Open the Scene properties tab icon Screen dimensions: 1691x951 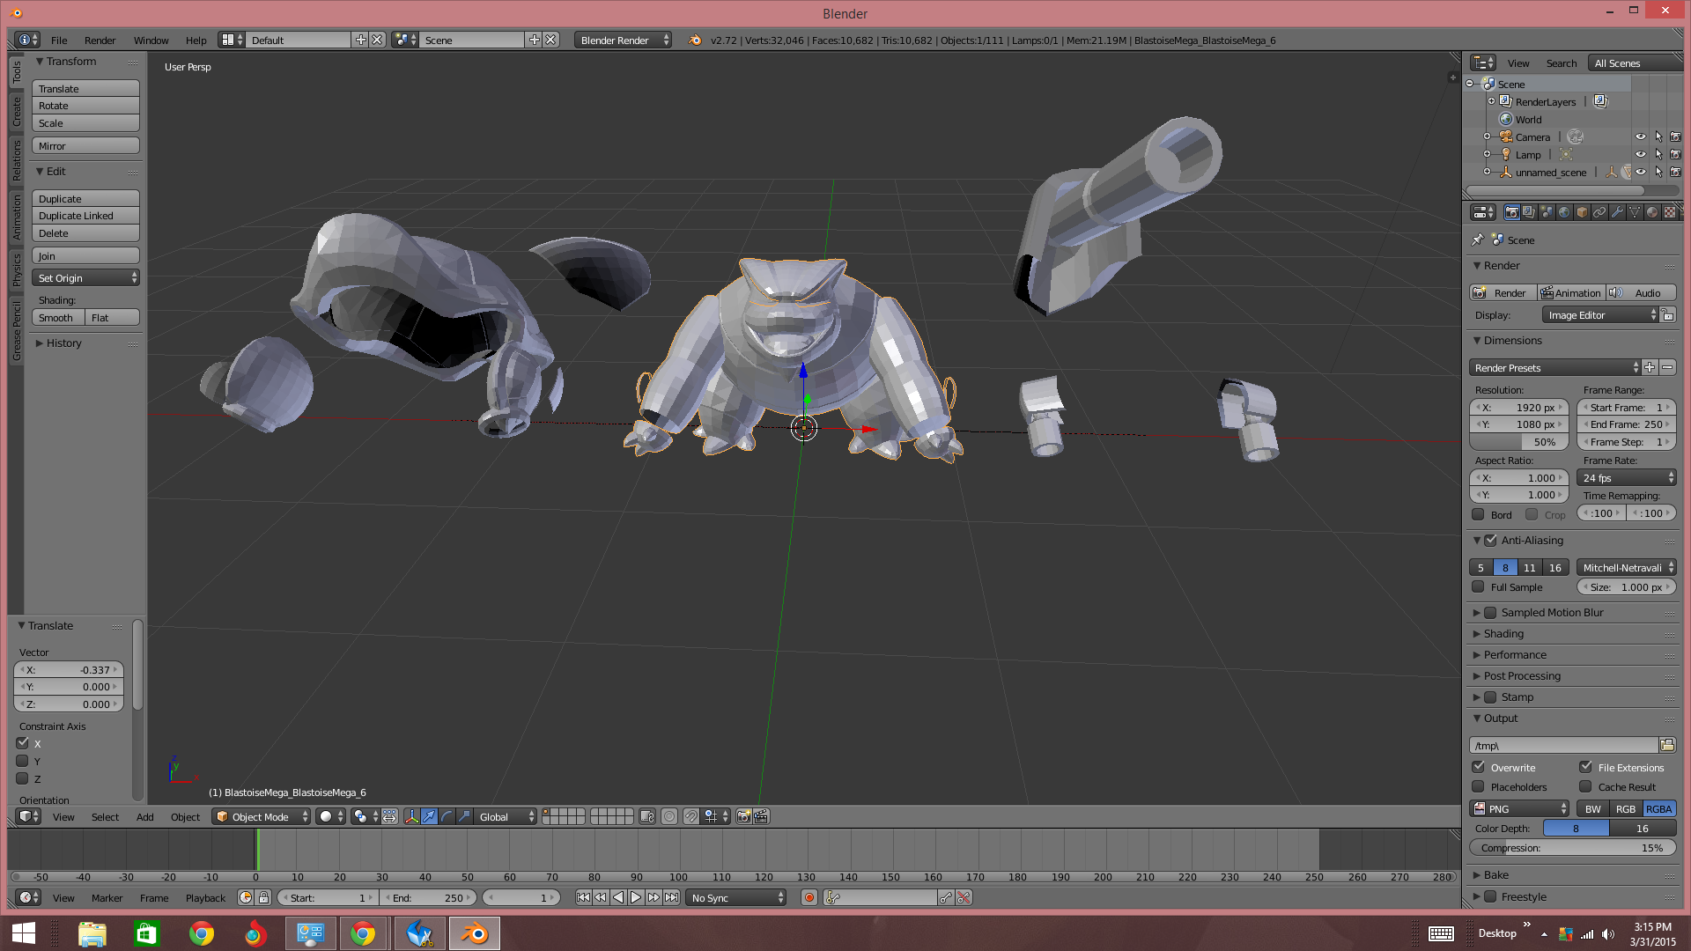click(x=1547, y=212)
